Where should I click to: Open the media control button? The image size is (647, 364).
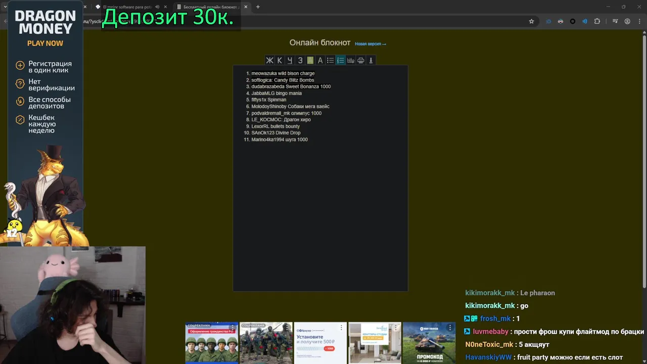tap(615, 21)
